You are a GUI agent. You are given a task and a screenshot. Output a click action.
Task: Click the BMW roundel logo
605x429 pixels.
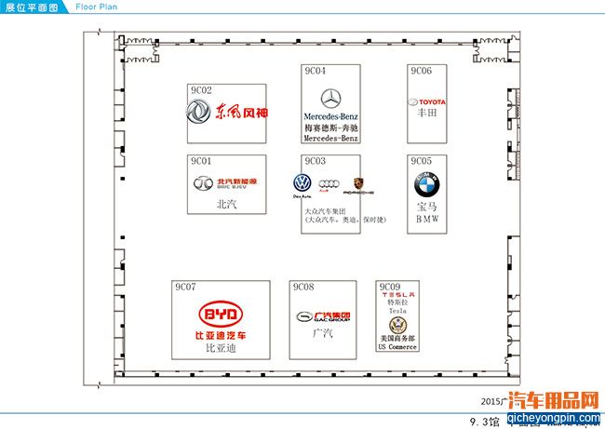click(x=426, y=184)
